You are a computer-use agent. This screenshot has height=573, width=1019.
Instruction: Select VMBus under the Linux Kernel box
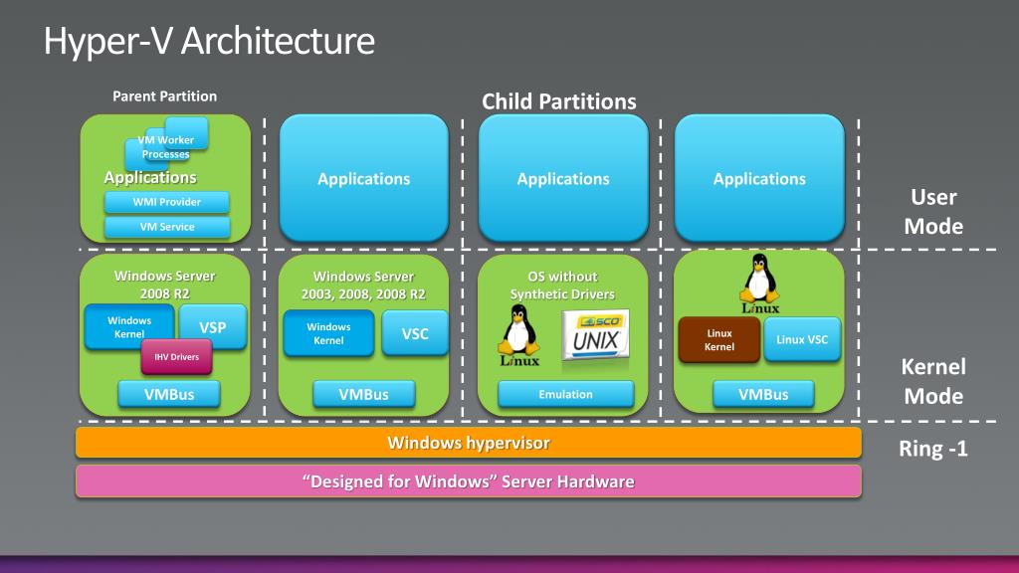(763, 394)
